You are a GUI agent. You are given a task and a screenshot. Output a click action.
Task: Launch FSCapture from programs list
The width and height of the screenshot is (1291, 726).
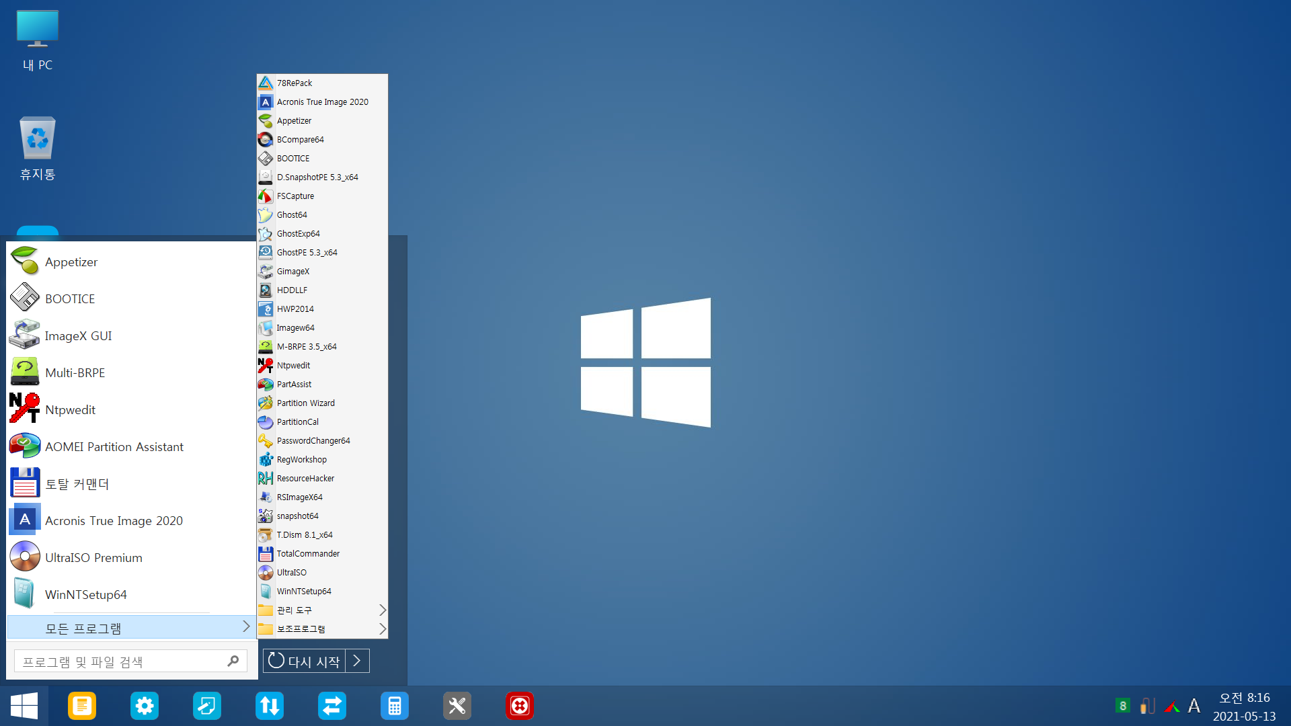pyautogui.click(x=322, y=196)
